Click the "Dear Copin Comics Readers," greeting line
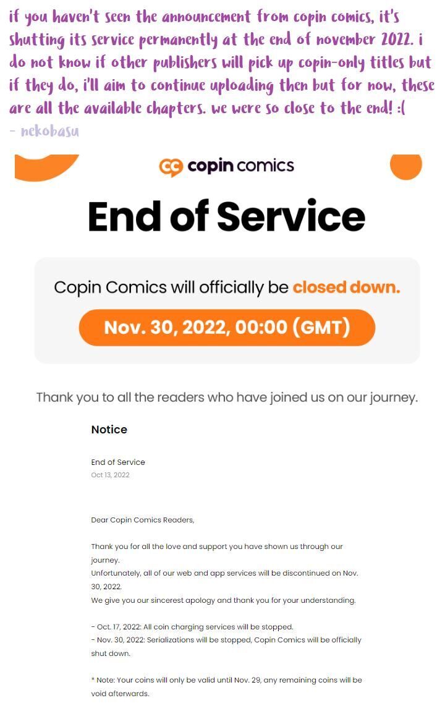 [143, 519]
